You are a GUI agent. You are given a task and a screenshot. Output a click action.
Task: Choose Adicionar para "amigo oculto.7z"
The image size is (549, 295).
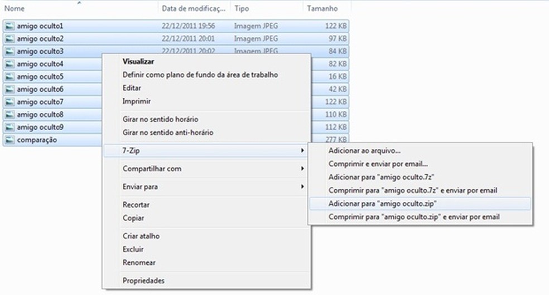pos(381,178)
